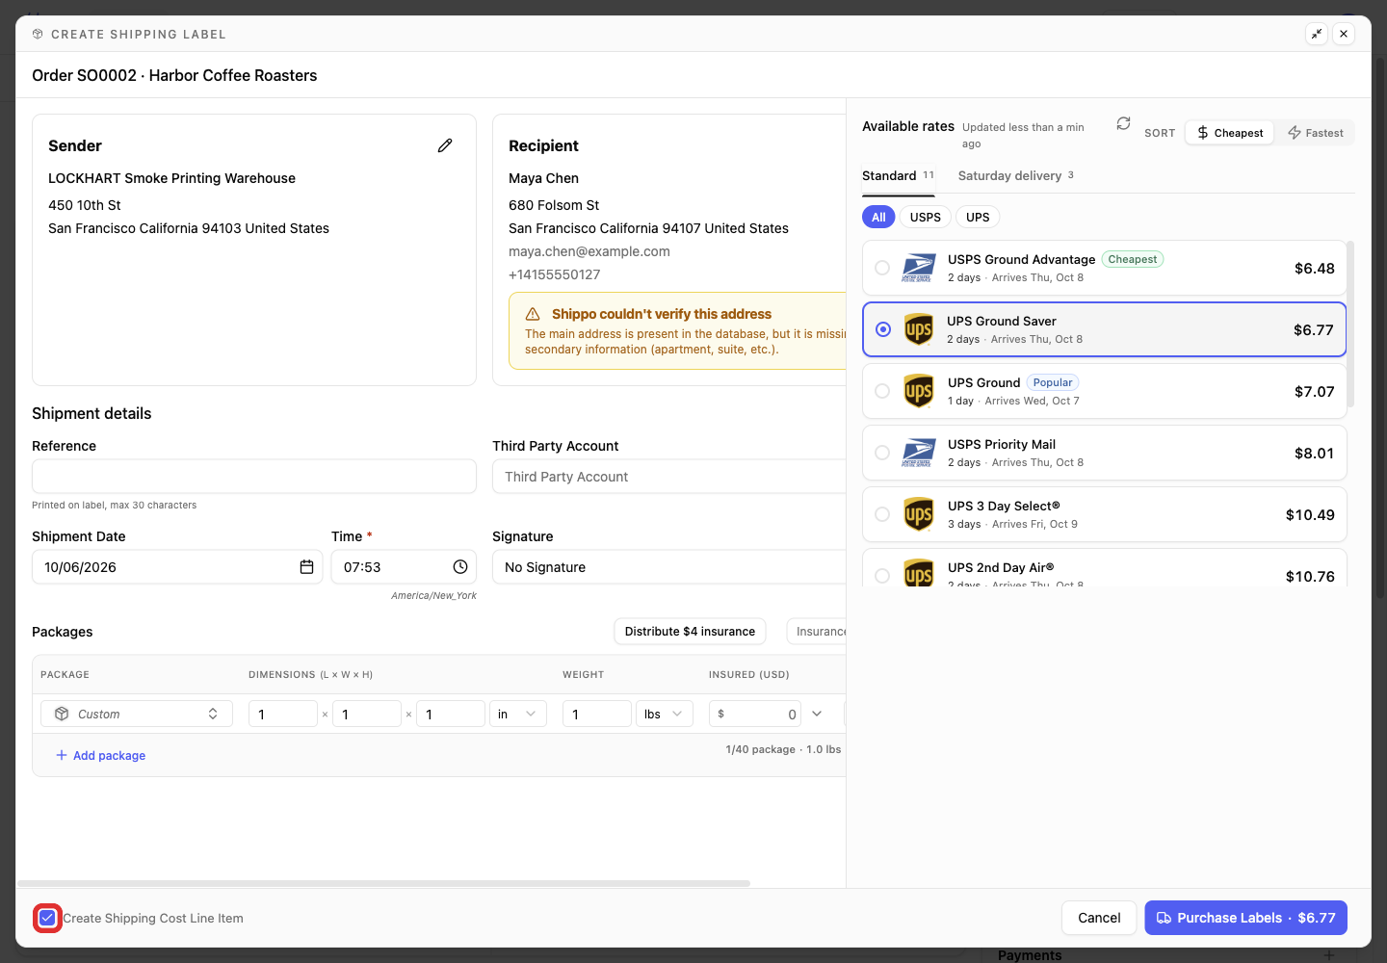Viewport: 1387px width, 963px height.
Task: Filter rates by USPS carrier
Action: (926, 217)
